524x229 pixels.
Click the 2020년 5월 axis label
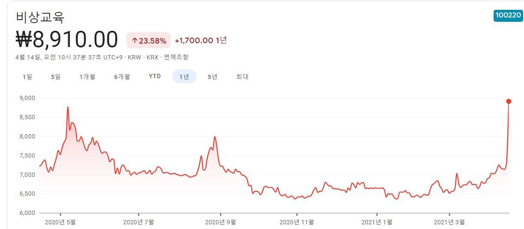60,222
